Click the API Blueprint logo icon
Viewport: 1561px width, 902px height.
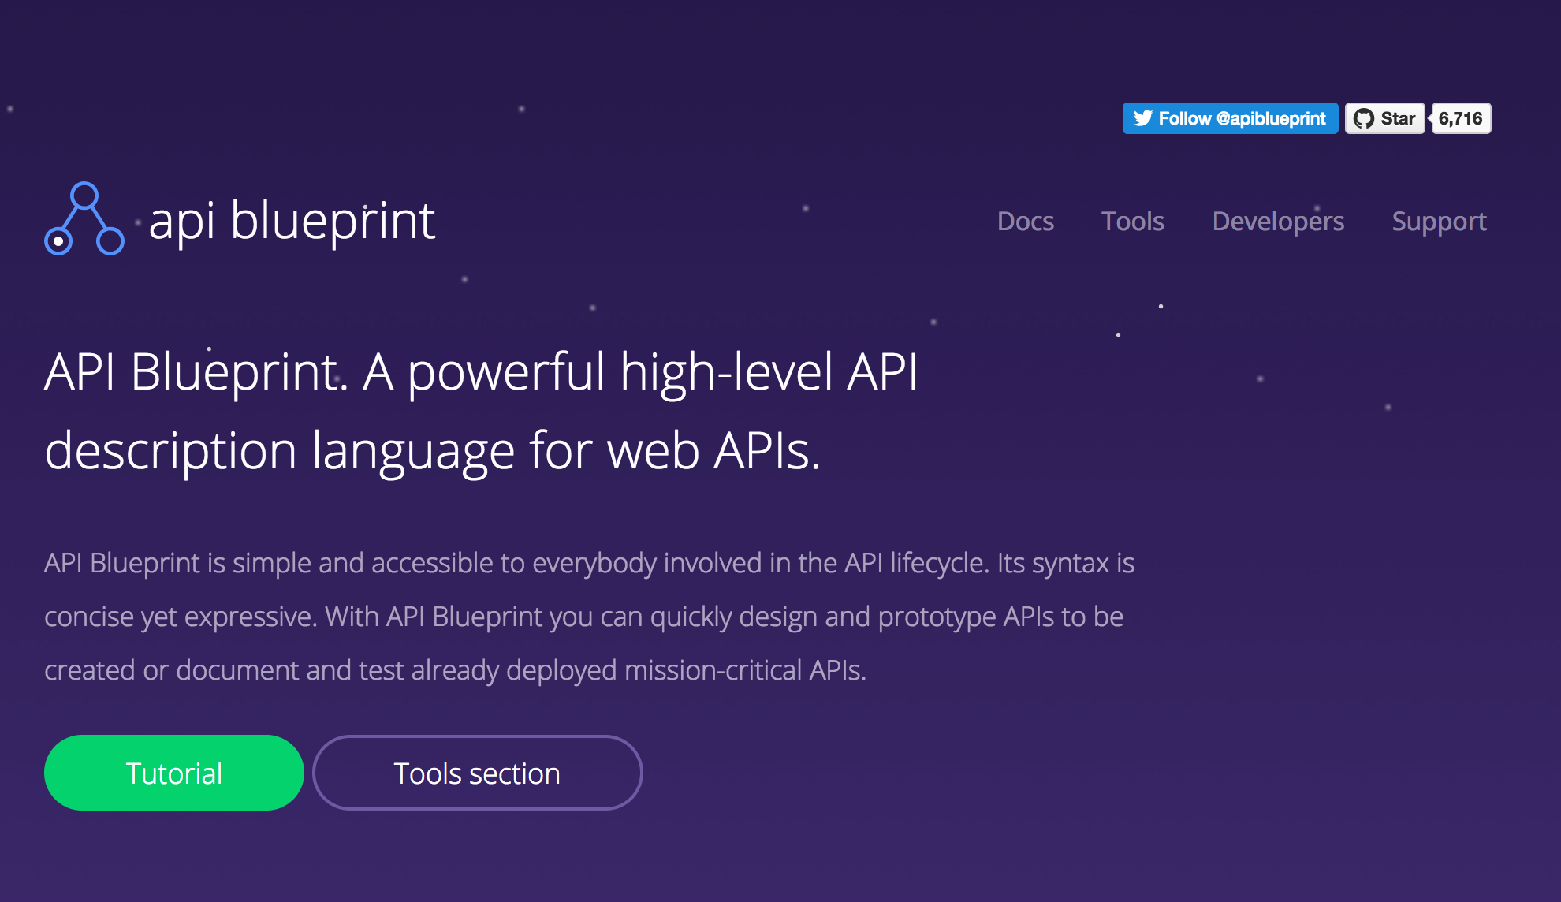[84, 219]
